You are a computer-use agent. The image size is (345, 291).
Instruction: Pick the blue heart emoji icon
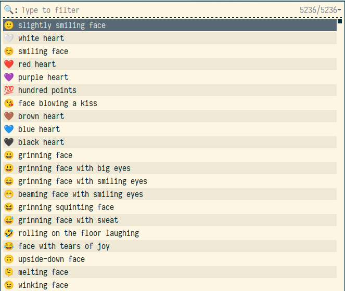click(8, 129)
